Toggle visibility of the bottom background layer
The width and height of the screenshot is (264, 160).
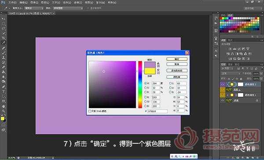(223, 100)
